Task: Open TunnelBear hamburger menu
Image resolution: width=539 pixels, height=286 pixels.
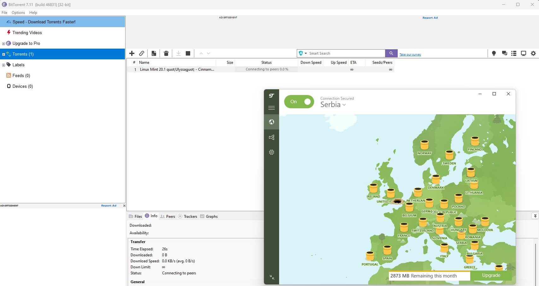Action: 272,108
